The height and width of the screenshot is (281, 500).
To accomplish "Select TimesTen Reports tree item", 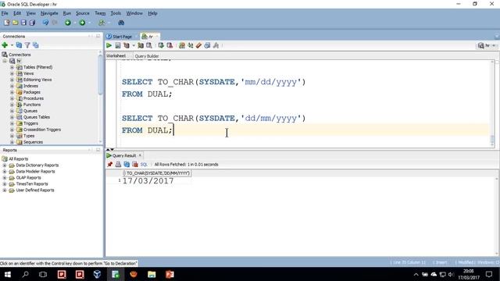I will [32, 184].
